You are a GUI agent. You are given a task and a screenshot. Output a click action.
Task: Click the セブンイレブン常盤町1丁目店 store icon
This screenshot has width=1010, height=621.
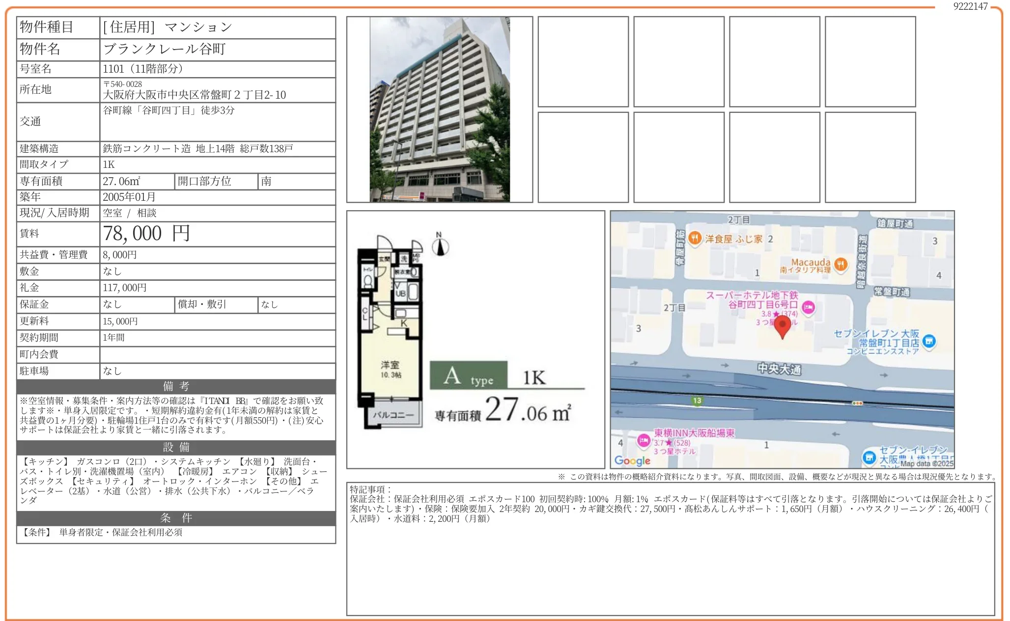pyautogui.click(x=928, y=341)
